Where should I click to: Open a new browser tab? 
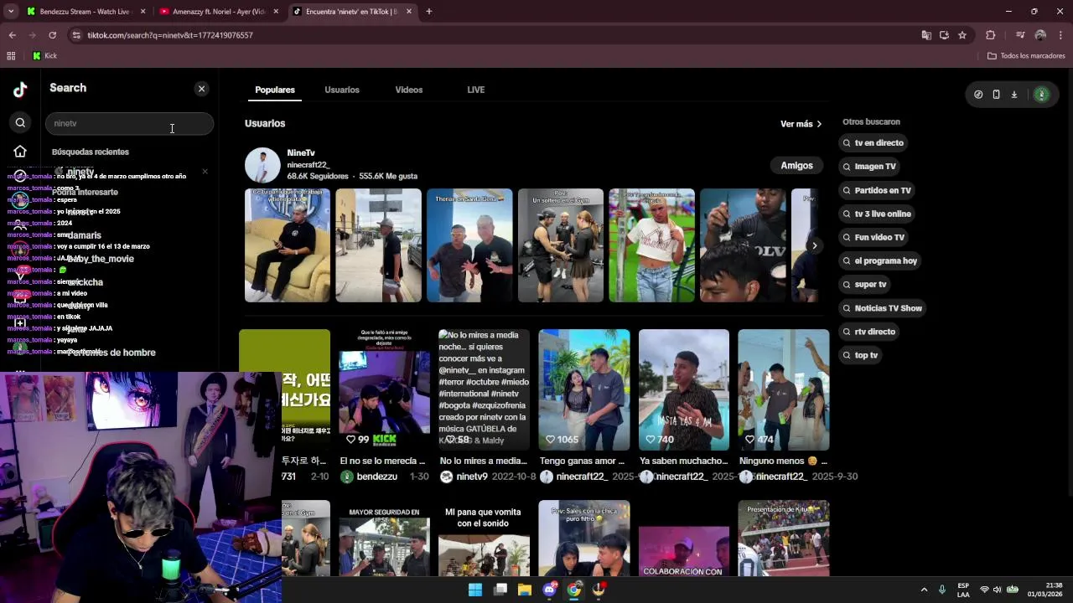click(x=428, y=12)
